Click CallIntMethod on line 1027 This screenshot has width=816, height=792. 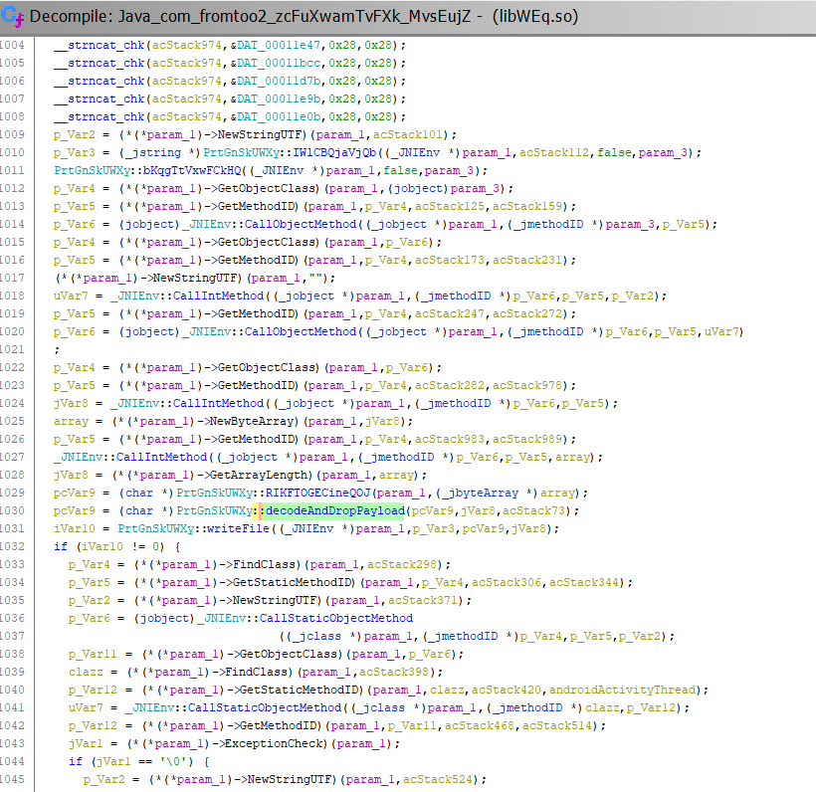click(x=161, y=457)
